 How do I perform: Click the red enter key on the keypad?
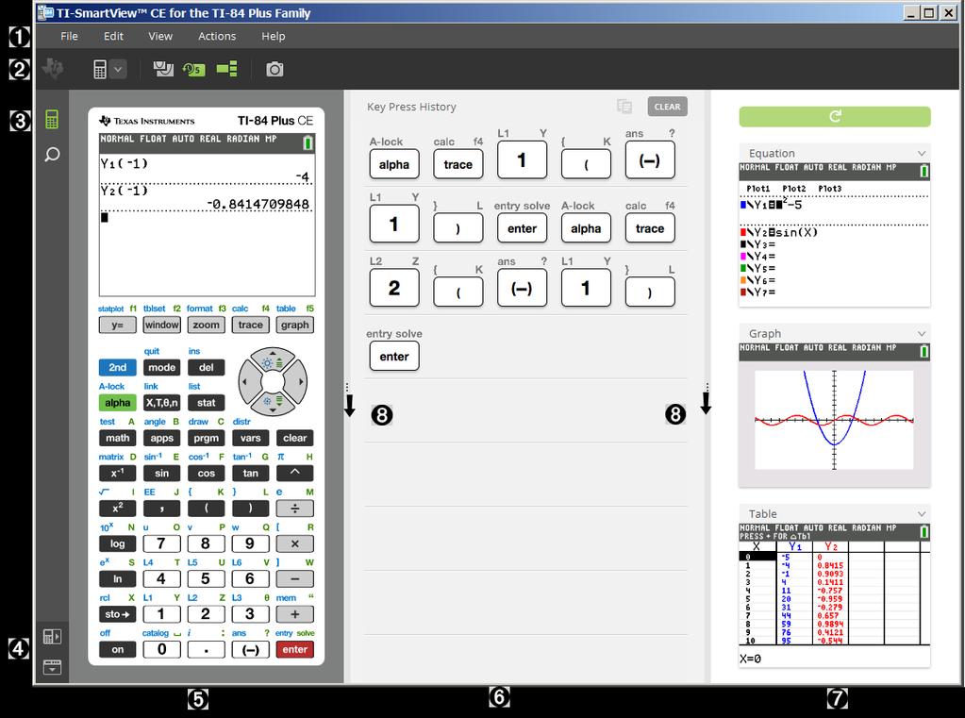pos(295,649)
